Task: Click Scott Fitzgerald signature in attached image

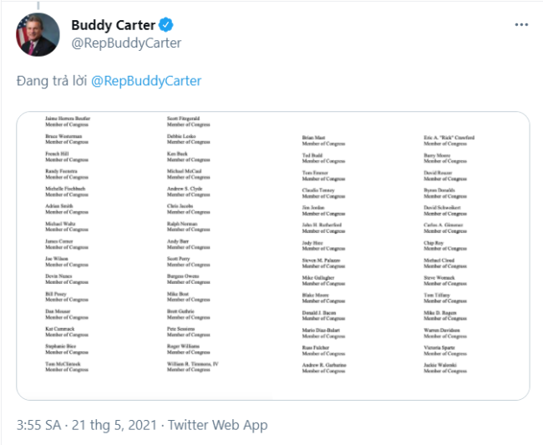Action: click(x=183, y=119)
